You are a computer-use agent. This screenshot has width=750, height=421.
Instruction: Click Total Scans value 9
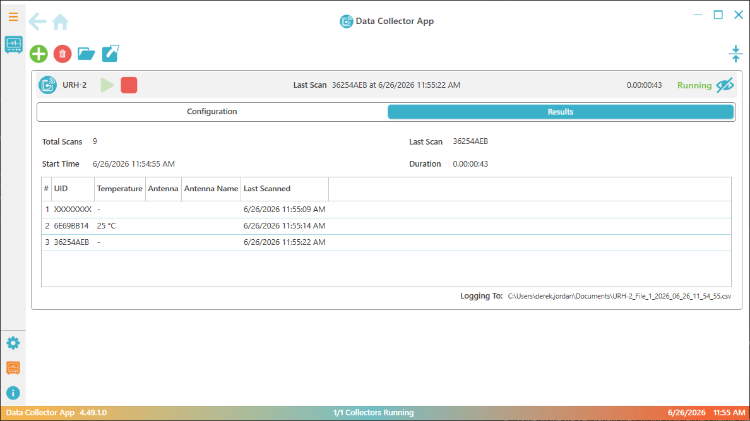pos(95,141)
